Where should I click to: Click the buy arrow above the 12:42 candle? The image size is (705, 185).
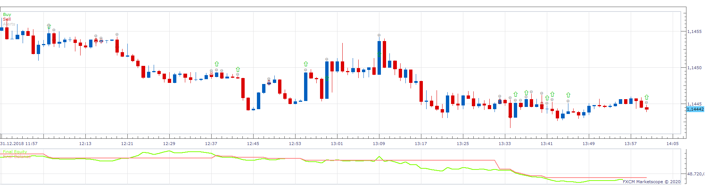[238, 70]
